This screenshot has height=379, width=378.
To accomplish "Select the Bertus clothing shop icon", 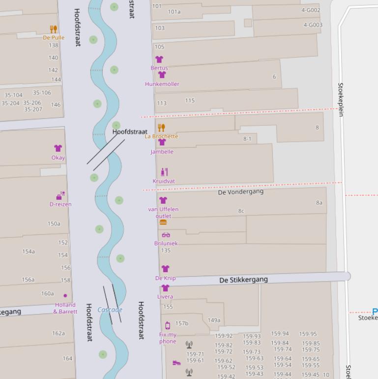I will (159, 60).
